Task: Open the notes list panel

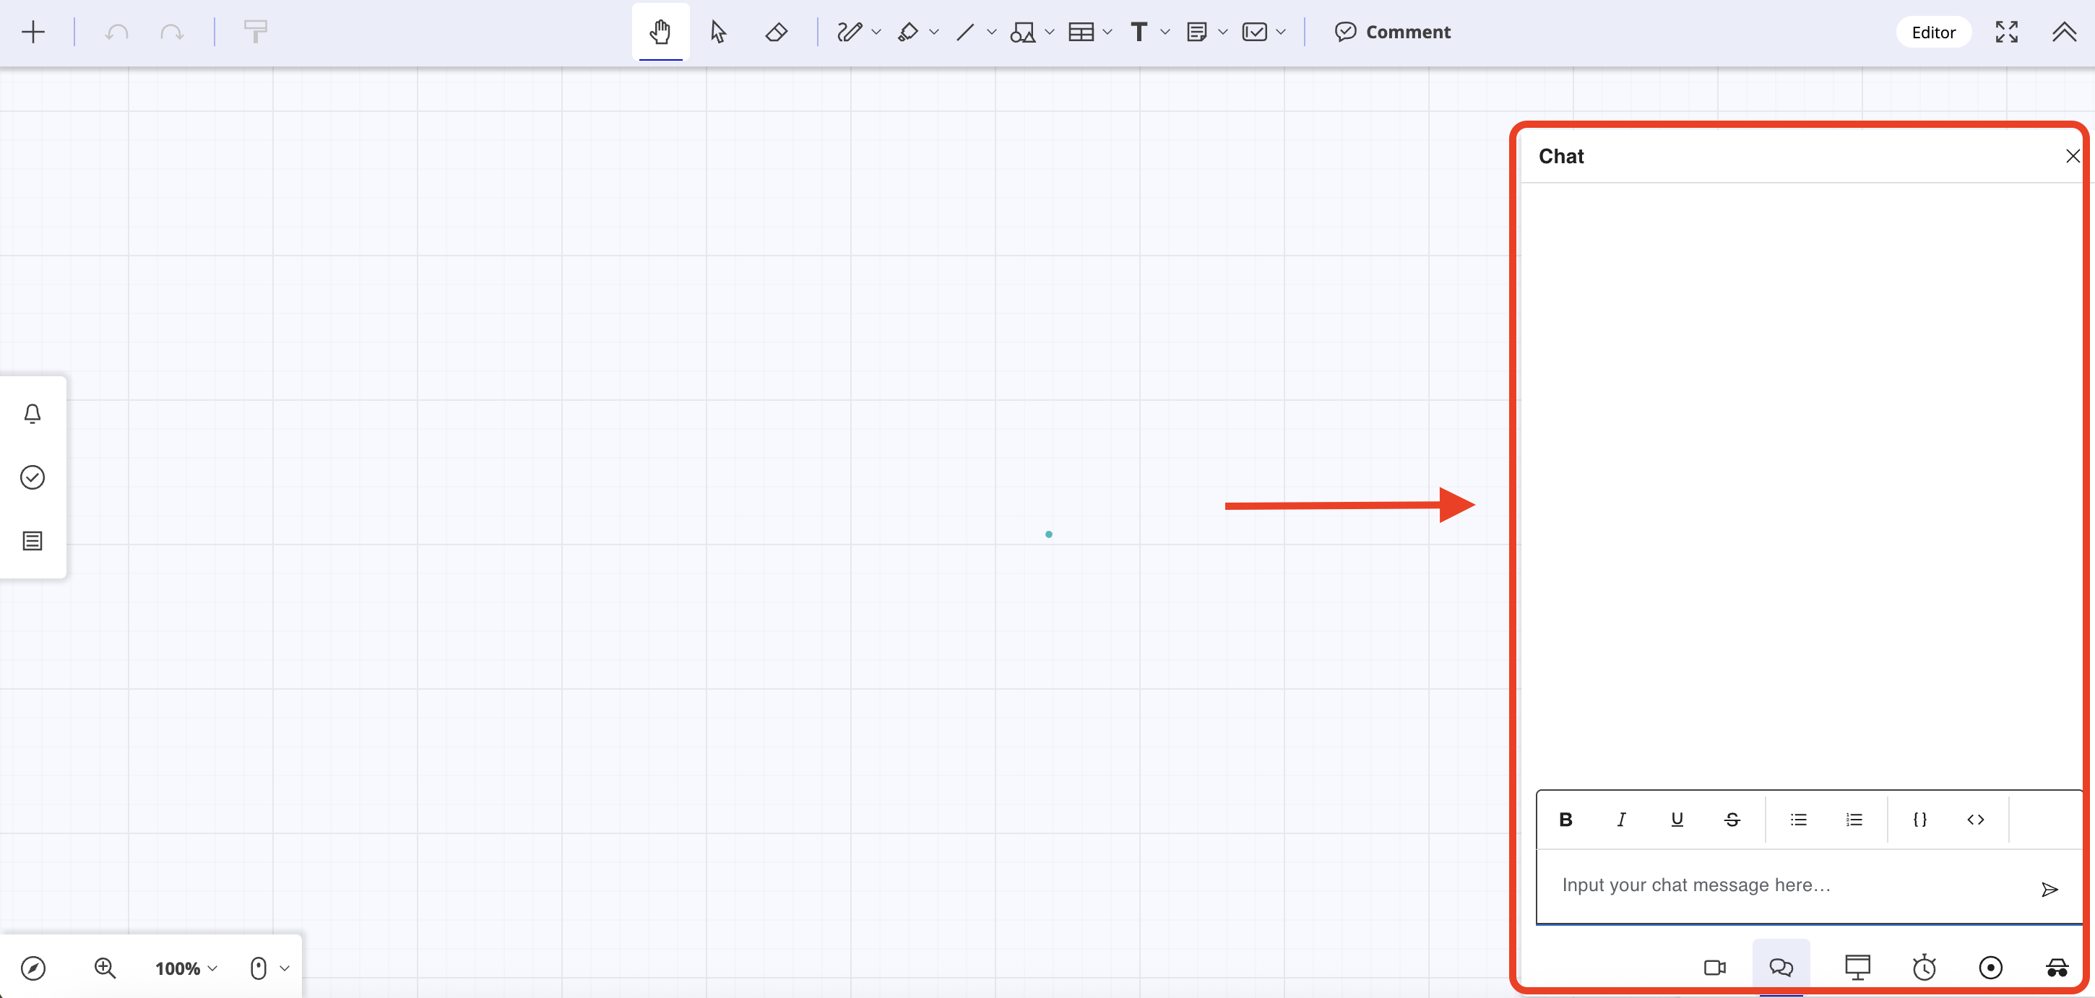Action: (x=33, y=540)
